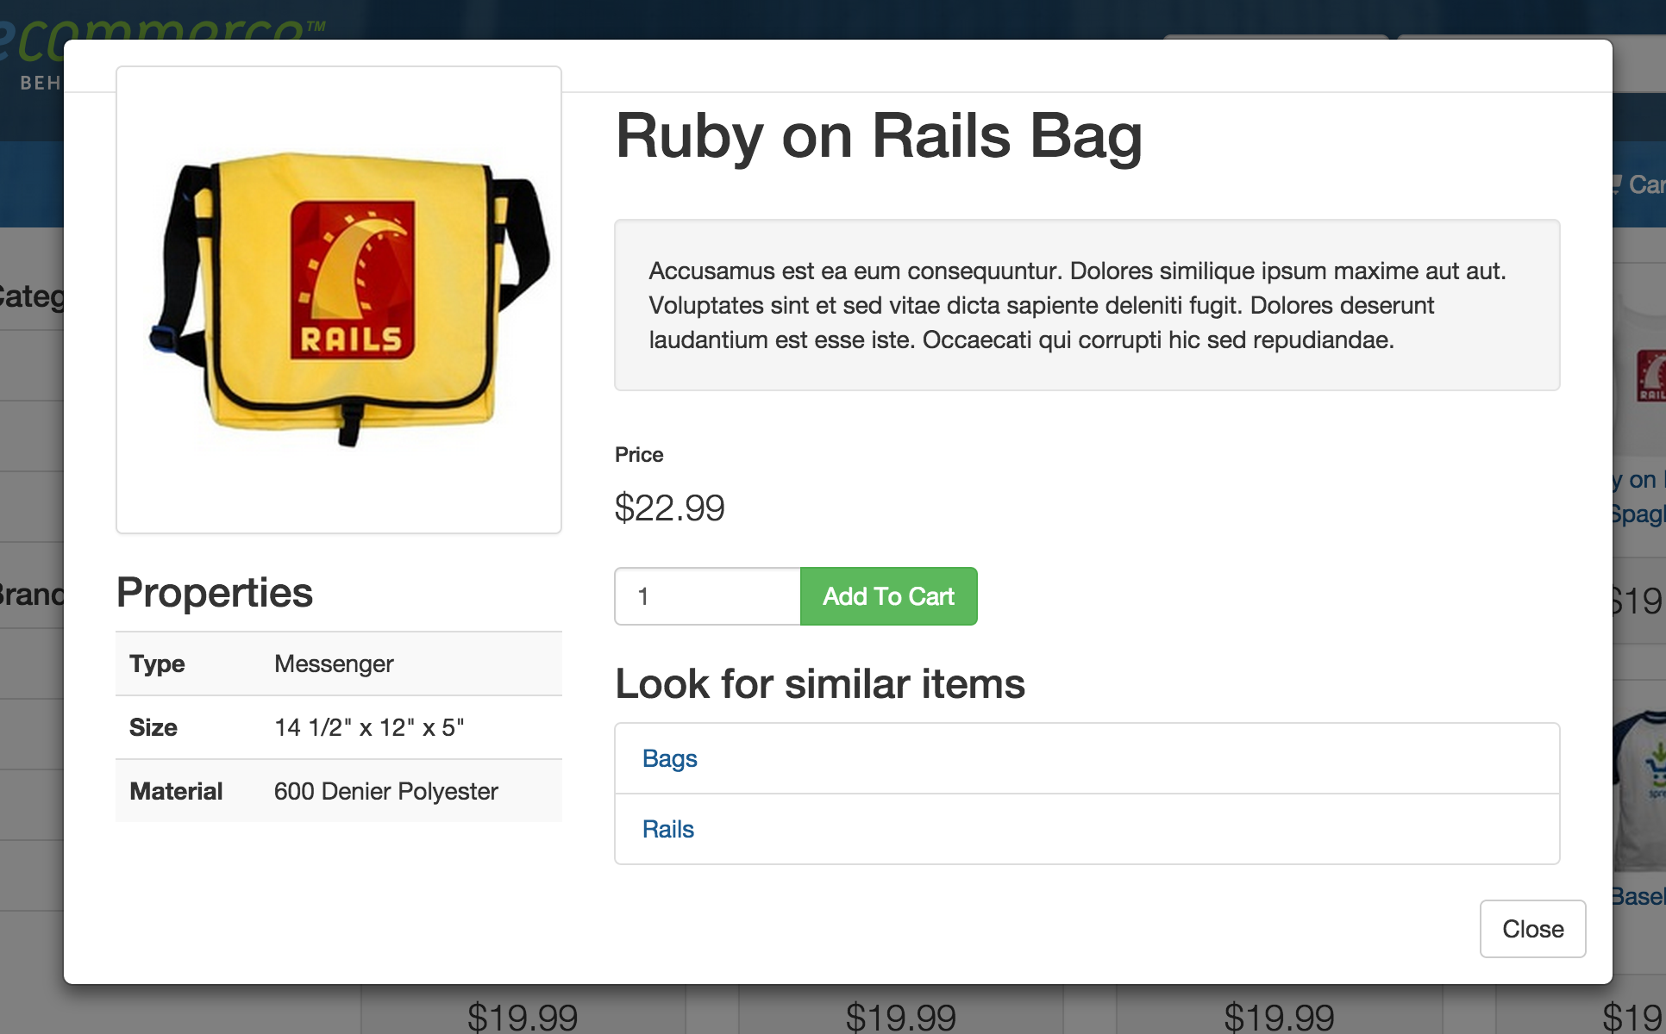Open the Rails similar items link
Image resolution: width=1666 pixels, height=1034 pixels.
coord(667,829)
